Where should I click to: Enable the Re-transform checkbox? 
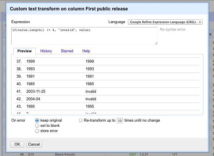coord(81,120)
